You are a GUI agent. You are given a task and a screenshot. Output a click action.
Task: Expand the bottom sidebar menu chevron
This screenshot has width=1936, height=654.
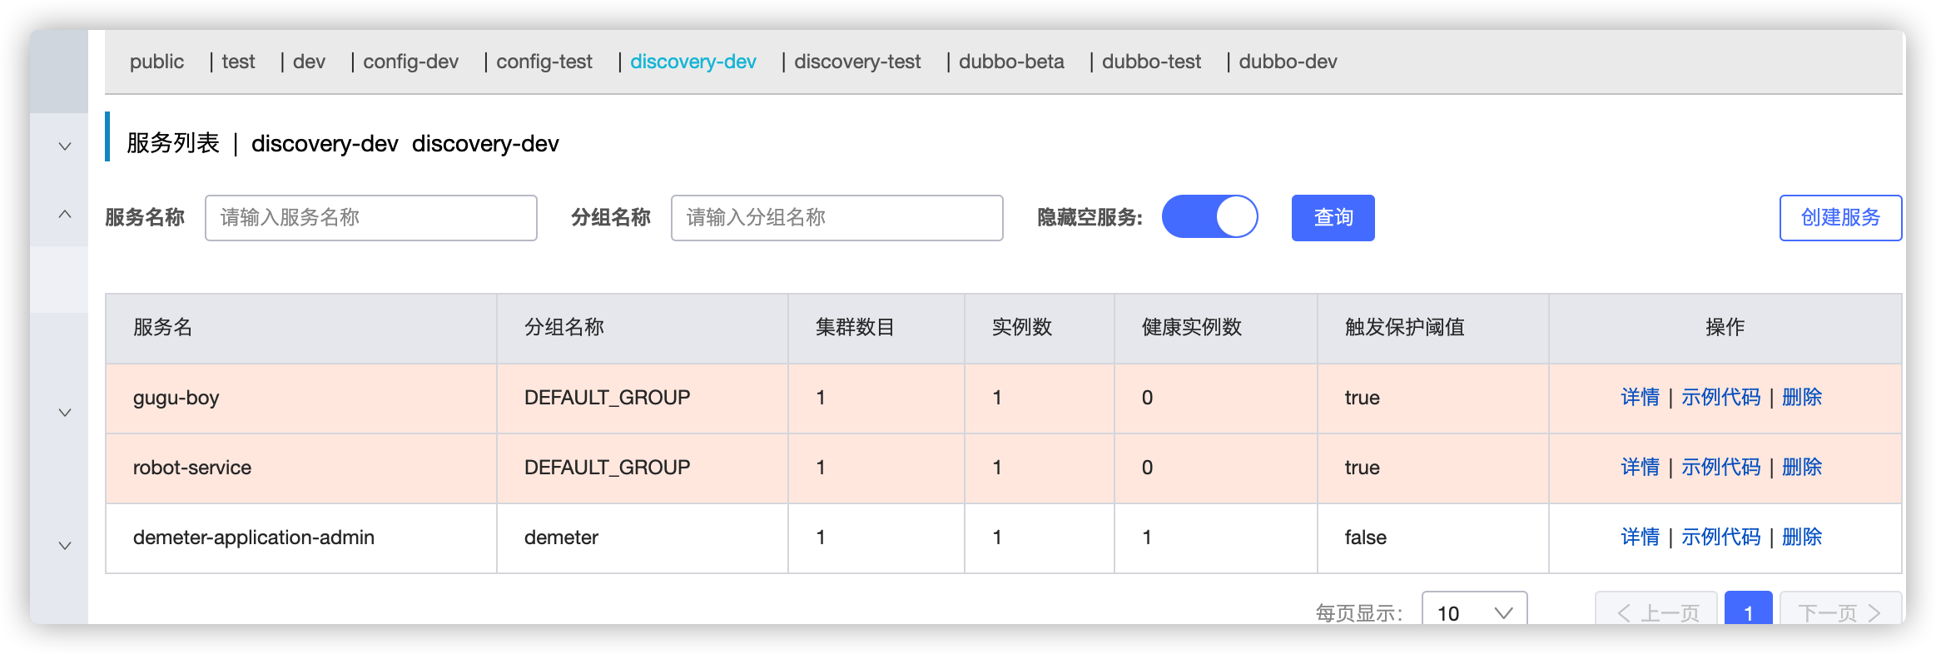coord(65,546)
